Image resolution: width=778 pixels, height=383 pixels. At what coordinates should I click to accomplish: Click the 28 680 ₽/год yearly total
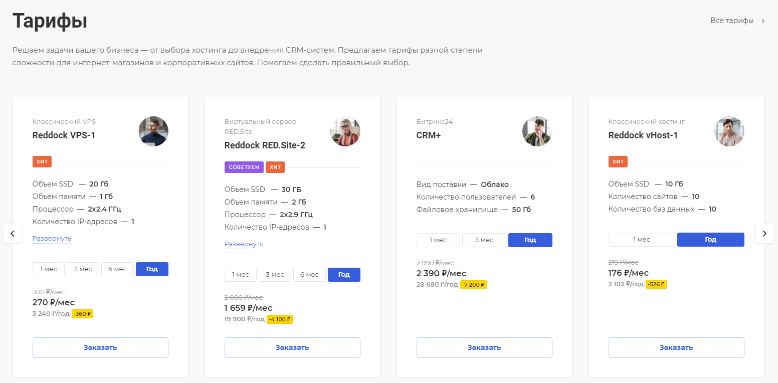(x=437, y=285)
